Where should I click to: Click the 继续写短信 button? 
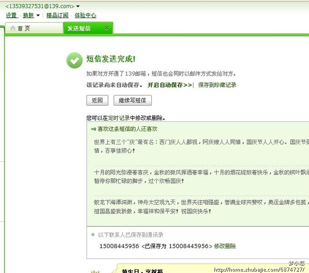pos(132,100)
